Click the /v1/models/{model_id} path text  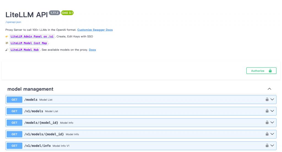[44, 134]
